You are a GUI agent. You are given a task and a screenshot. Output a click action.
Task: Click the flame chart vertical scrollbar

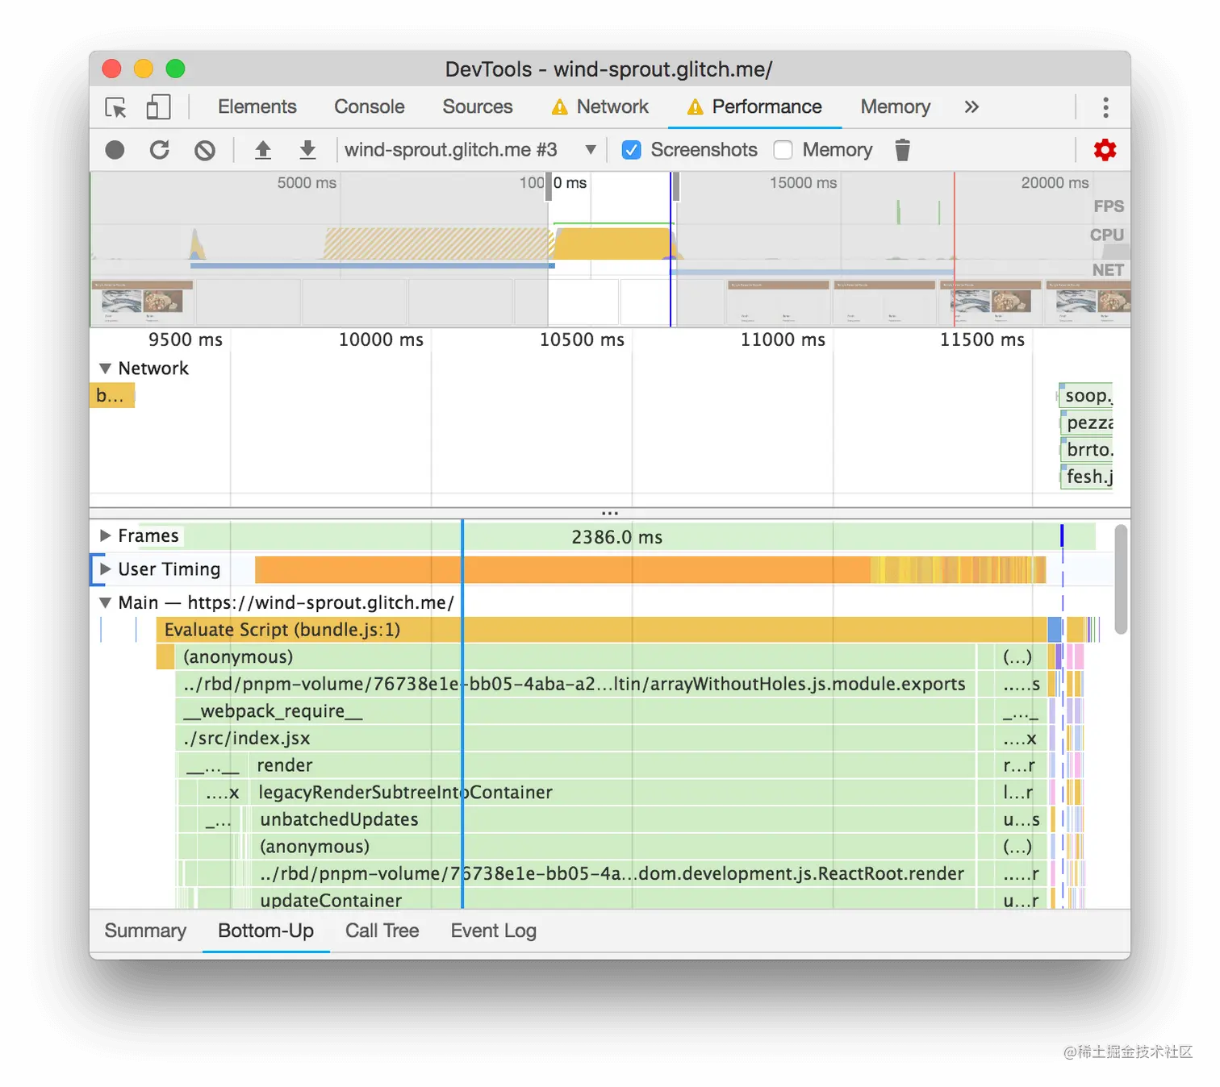1121,579
